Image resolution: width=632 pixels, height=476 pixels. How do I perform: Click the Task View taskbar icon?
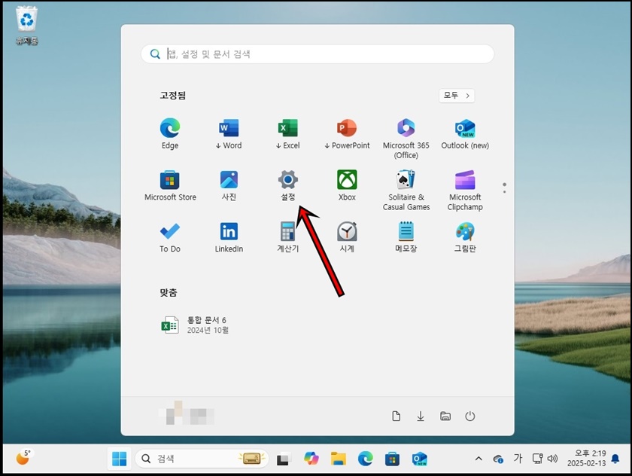[284, 459]
